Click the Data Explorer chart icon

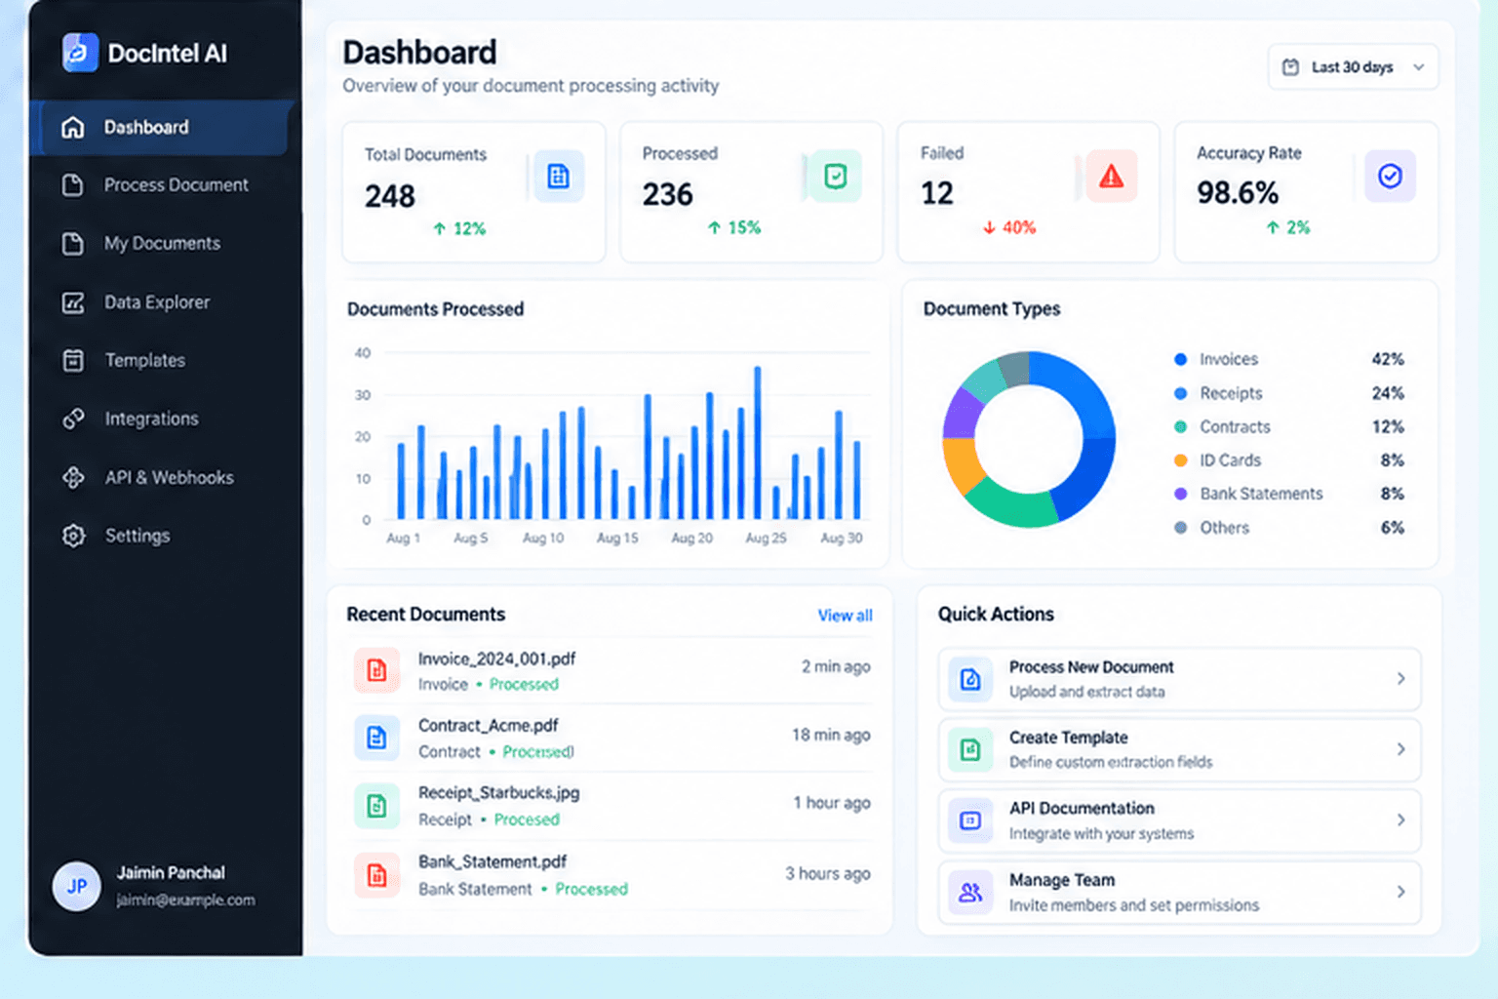coord(73,302)
